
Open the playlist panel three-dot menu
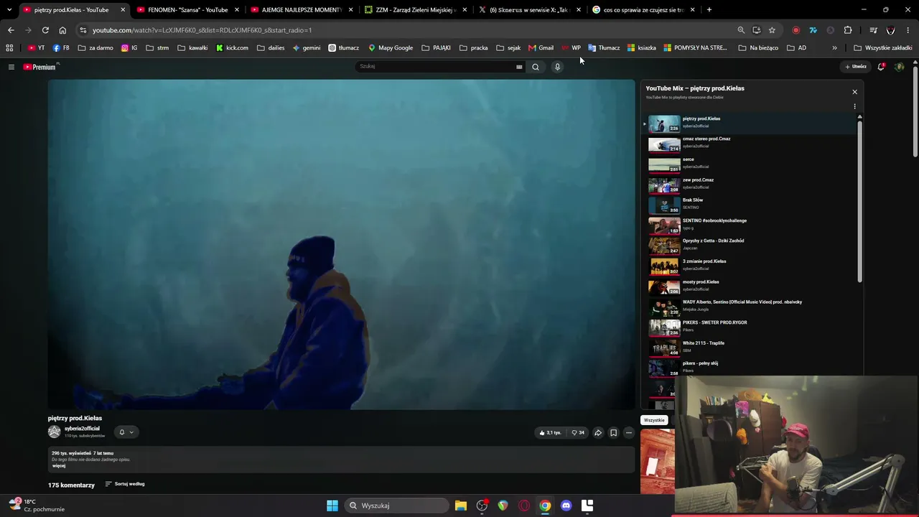click(x=854, y=106)
